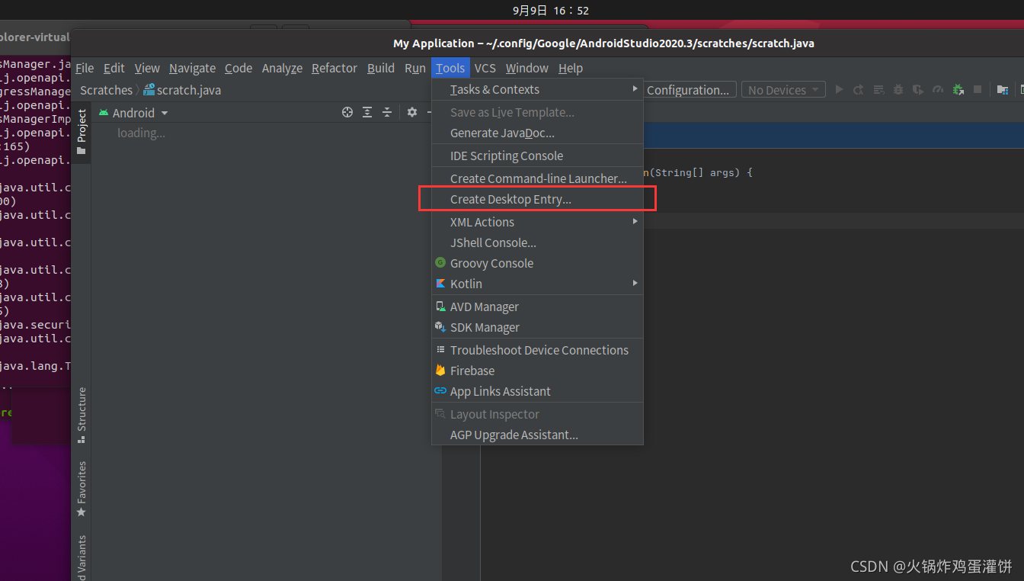The image size is (1024, 581).
Task: Open the Window menu
Action: tap(527, 68)
